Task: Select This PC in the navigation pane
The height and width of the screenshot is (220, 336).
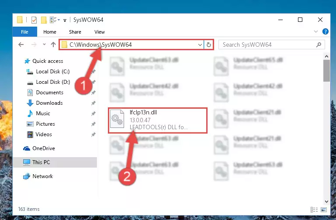Action: point(55,162)
